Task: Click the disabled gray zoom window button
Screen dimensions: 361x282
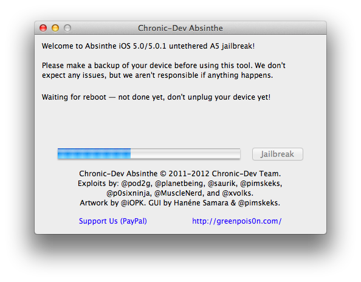Action: pos(67,28)
